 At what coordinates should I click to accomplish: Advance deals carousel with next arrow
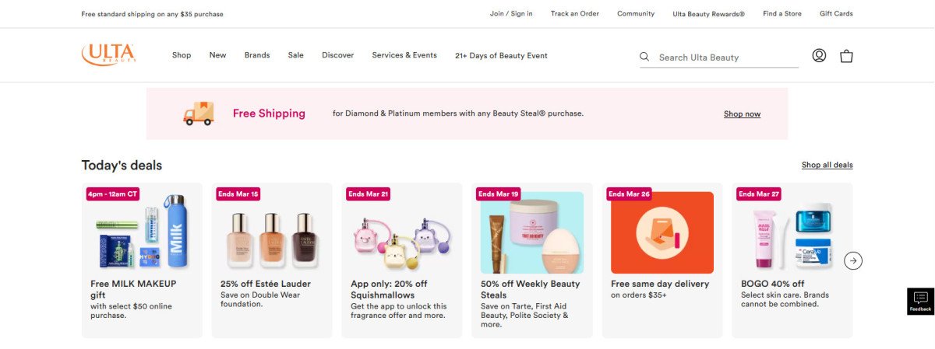(x=853, y=261)
